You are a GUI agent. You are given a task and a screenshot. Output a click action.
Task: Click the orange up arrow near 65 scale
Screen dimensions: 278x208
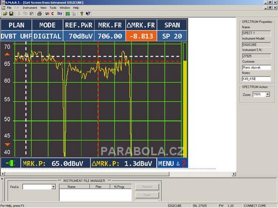(x=7, y=54)
